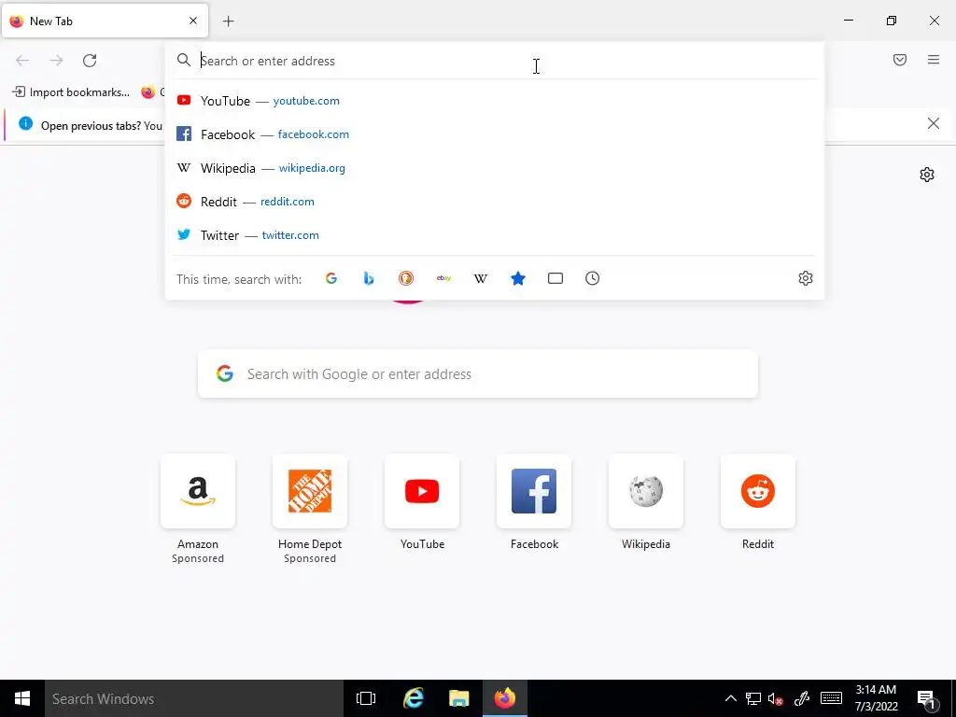Close the New Tab tab
956x717 pixels.
(x=193, y=21)
